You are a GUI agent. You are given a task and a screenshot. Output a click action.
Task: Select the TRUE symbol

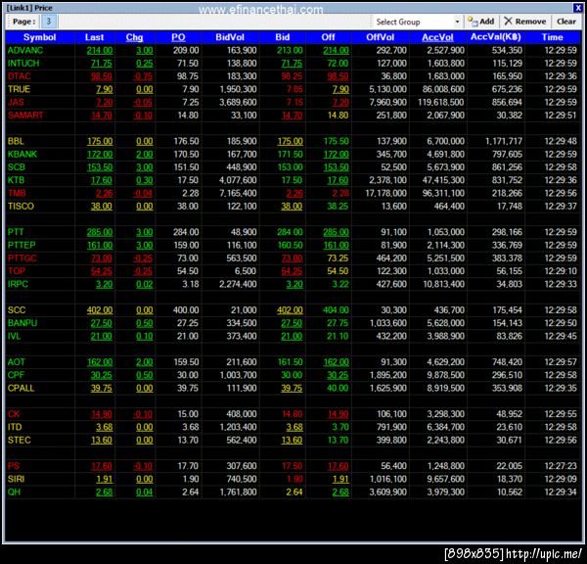[19, 89]
